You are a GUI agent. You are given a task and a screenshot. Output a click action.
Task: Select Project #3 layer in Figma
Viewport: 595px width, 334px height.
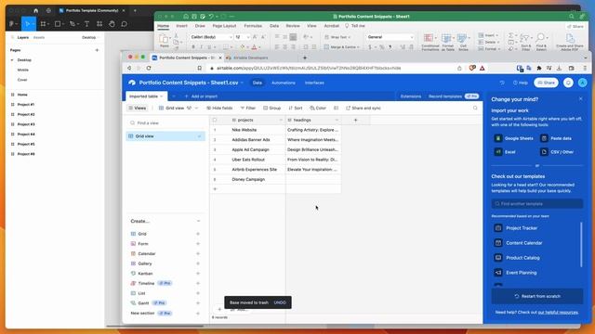point(26,124)
